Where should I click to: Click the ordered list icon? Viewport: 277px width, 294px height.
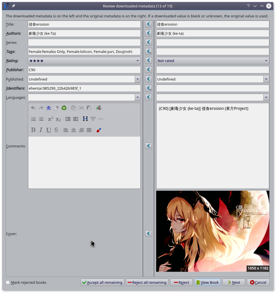(x=33, y=119)
